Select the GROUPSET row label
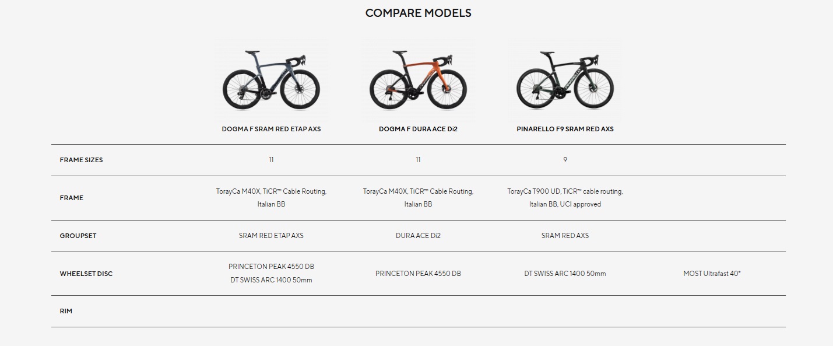Screen dimensions: 833x346 coord(78,236)
